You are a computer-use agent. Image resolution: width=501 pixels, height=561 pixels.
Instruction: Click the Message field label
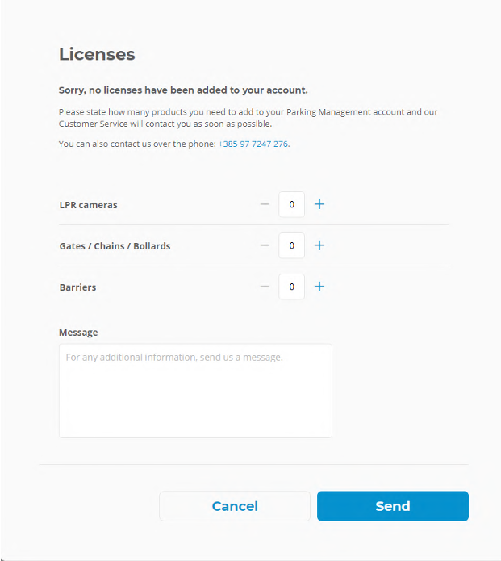(x=78, y=332)
